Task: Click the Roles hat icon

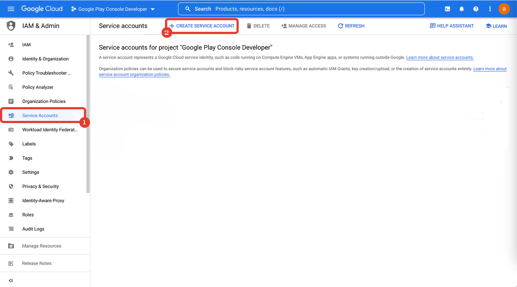Action: 11,215
